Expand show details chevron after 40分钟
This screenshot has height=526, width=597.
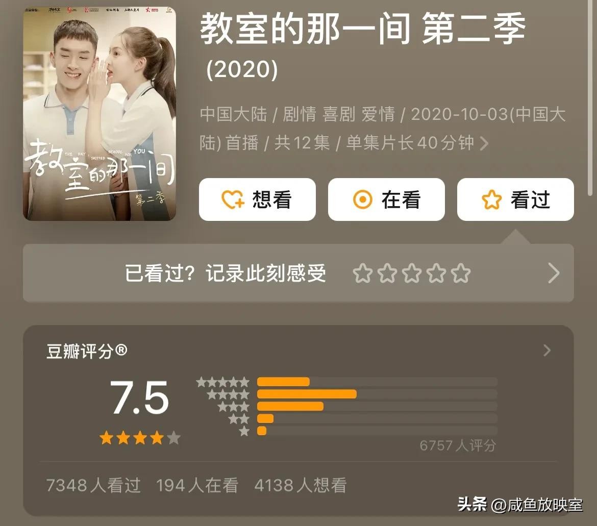click(484, 143)
